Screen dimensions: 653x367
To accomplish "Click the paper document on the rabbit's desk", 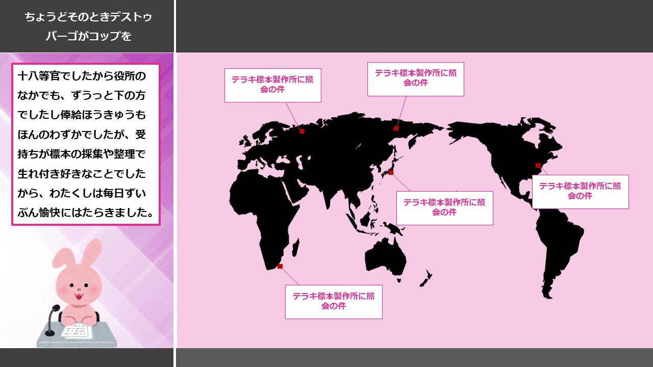I will [78, 331].
